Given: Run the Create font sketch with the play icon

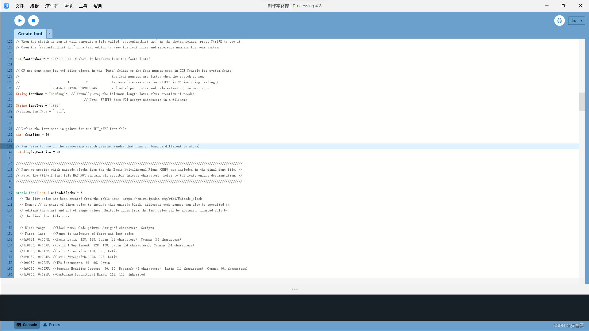Looking at the screenshot, I should (x=19, y=21).
